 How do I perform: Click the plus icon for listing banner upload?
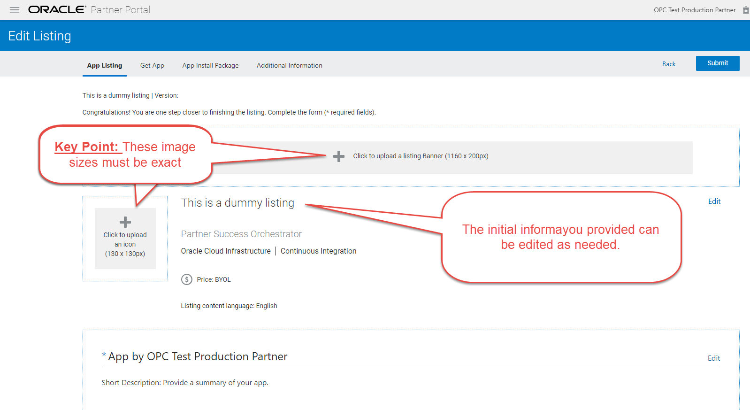(338, 156)
